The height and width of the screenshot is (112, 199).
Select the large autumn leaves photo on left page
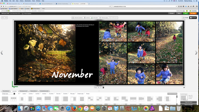click(x=47, y=53)
